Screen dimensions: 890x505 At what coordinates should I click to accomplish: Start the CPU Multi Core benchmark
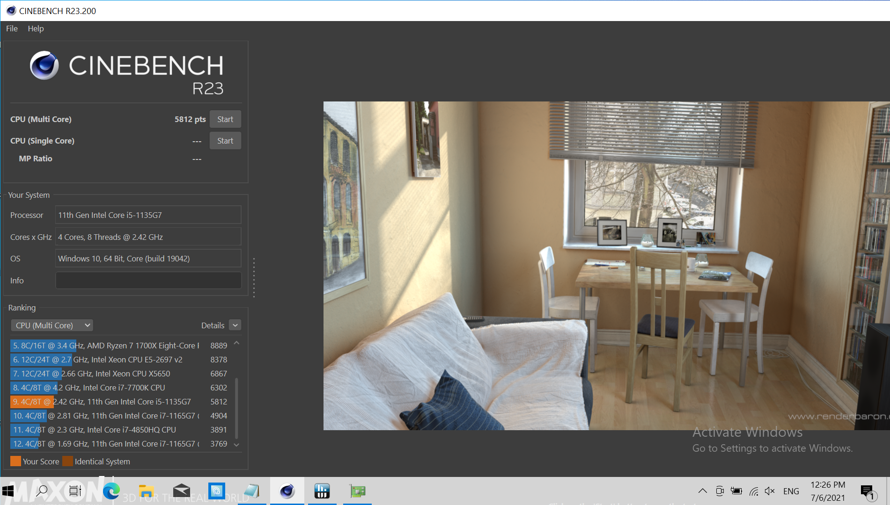(x=225, y=119)
